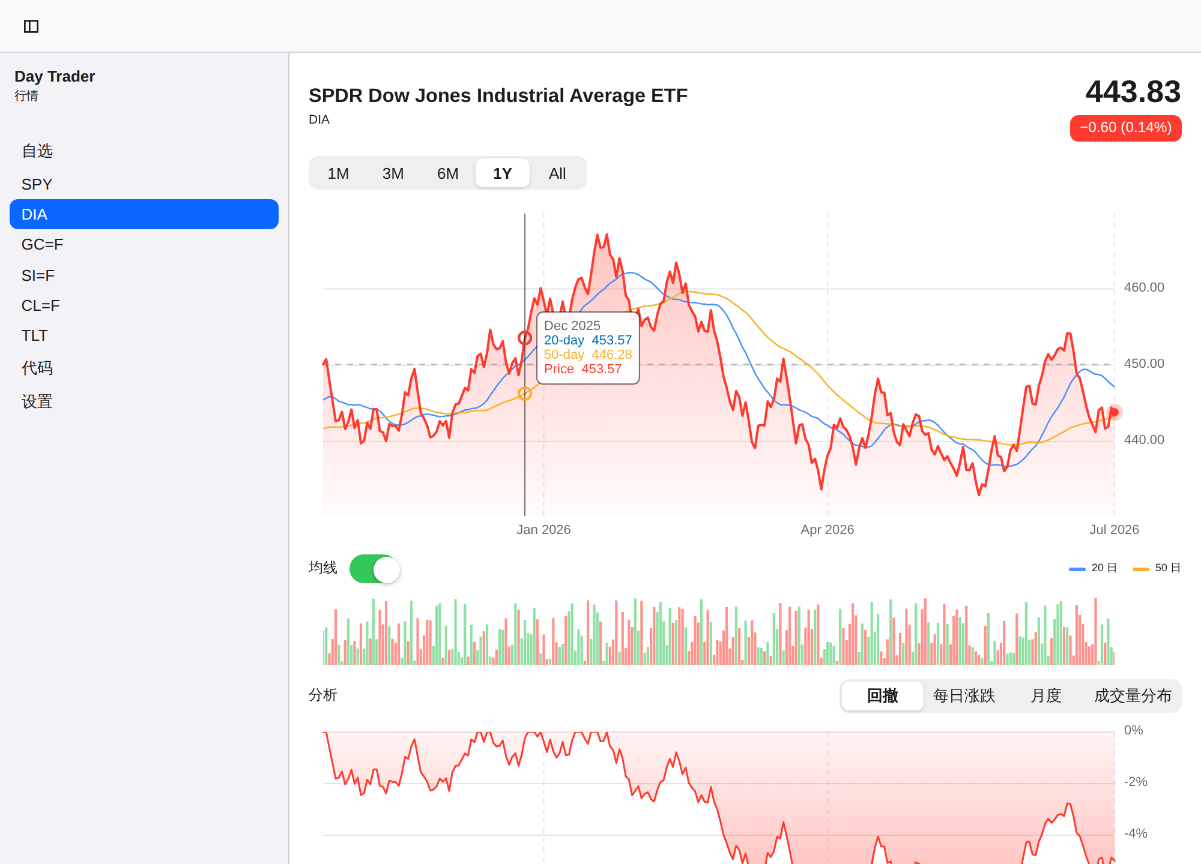Screen dimensions: 1201x864
Task: Click the 行情 subtitle under Day Trader
Action: pyautogui.click(x=26, y=96)
